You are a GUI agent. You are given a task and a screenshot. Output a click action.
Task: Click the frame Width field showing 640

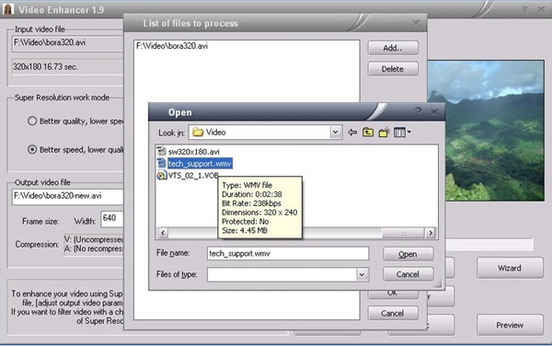[112, 218]
